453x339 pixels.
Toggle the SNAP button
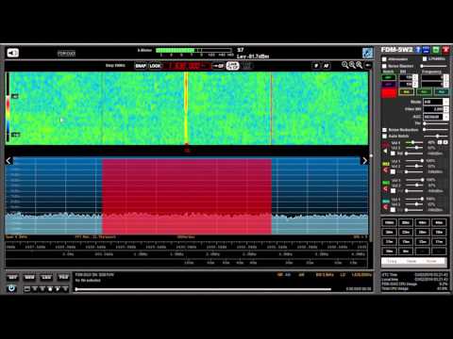[141, 66]
